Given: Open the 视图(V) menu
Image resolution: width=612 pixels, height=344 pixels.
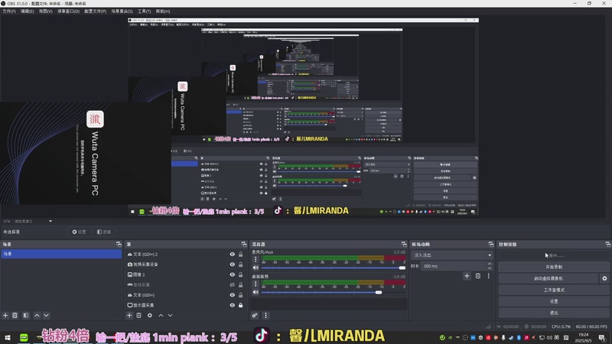Looking at the screenshot, I should point(45,11).
